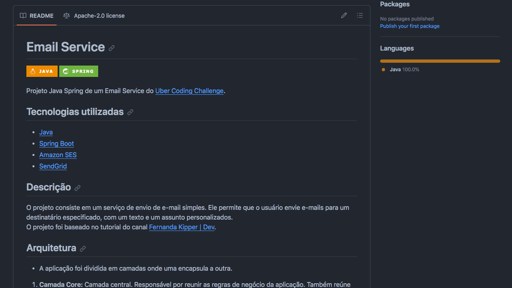Viewport: 512px width, 288px height.
Task: Click the orange JAVA badge
Action: [42, 71]
